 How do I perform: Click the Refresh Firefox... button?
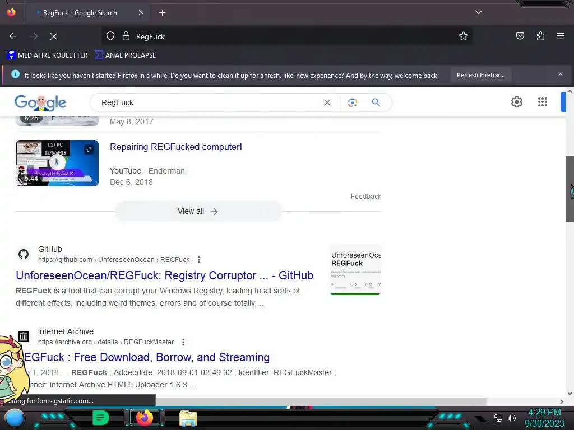[x=480, y=76]
